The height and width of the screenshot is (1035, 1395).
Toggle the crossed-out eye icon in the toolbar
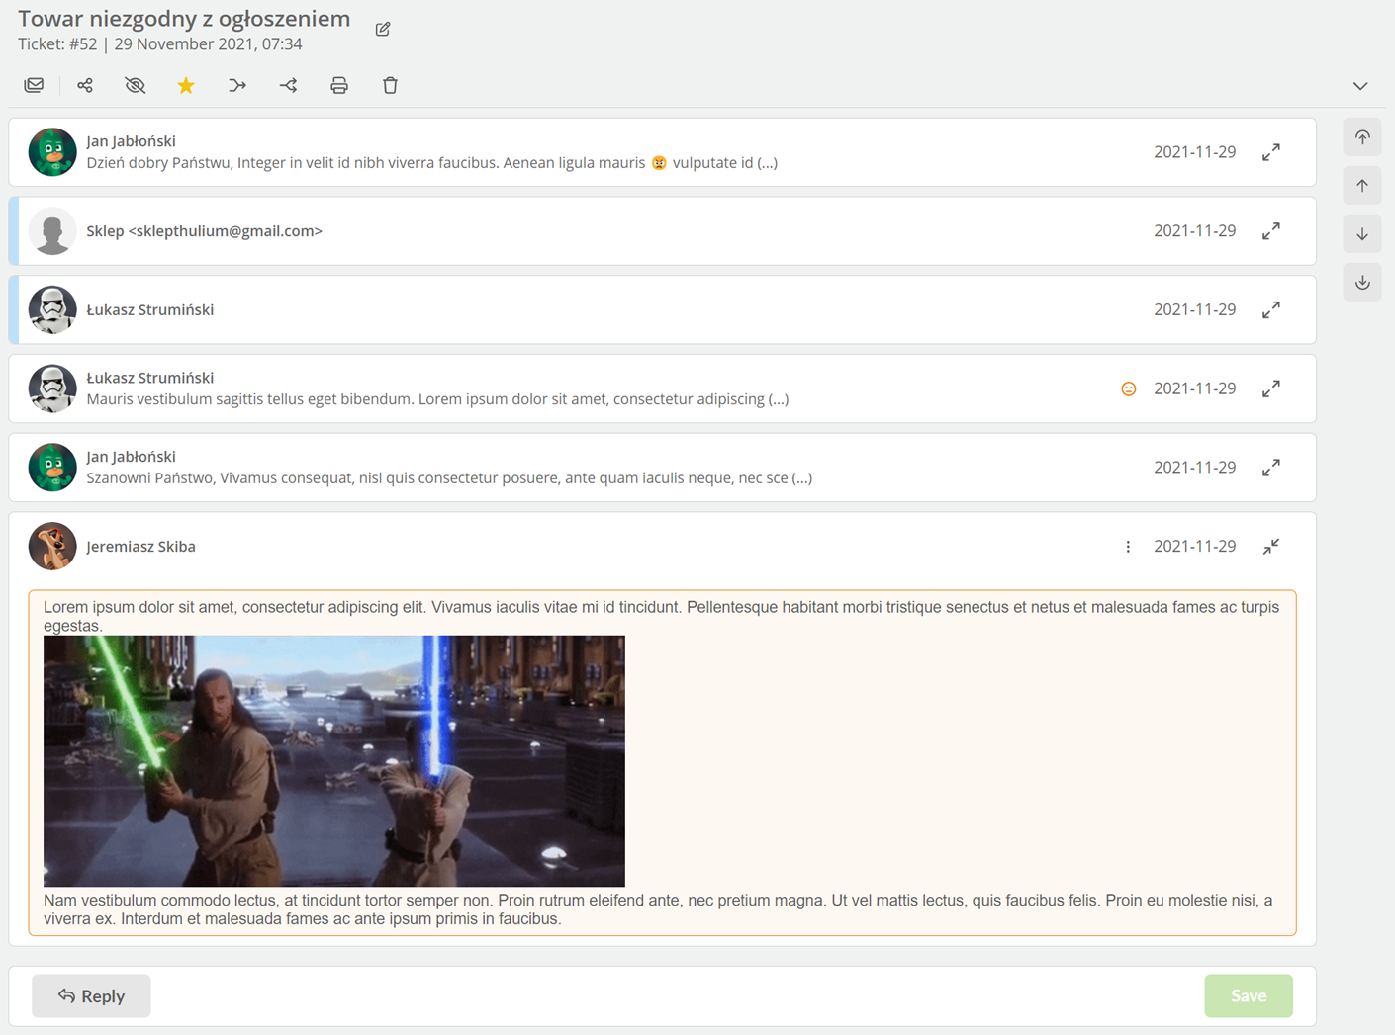(136, 85)
